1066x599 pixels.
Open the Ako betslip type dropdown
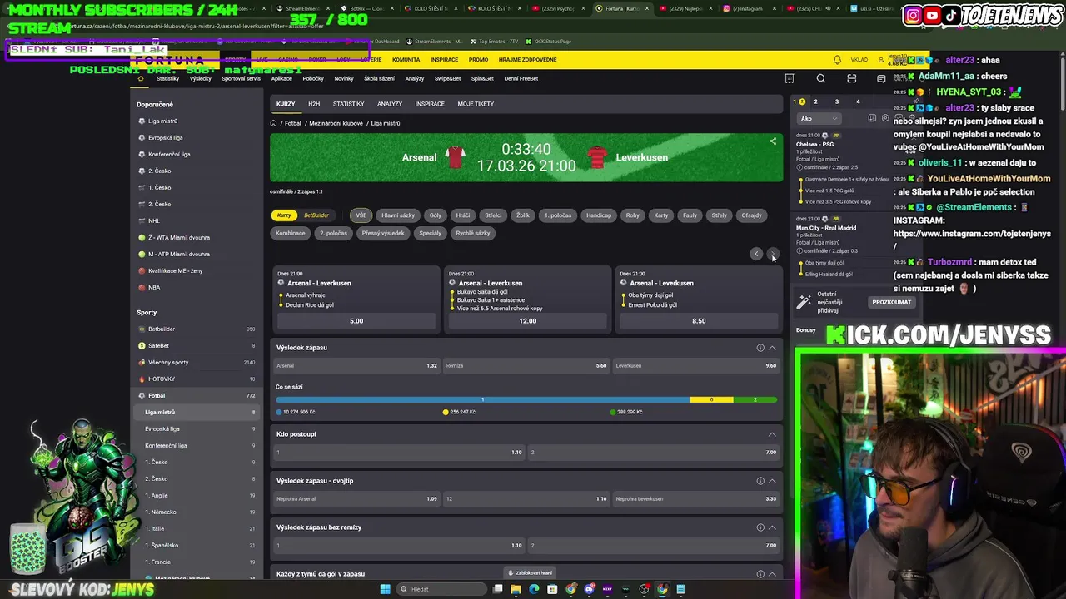point(820,119)
